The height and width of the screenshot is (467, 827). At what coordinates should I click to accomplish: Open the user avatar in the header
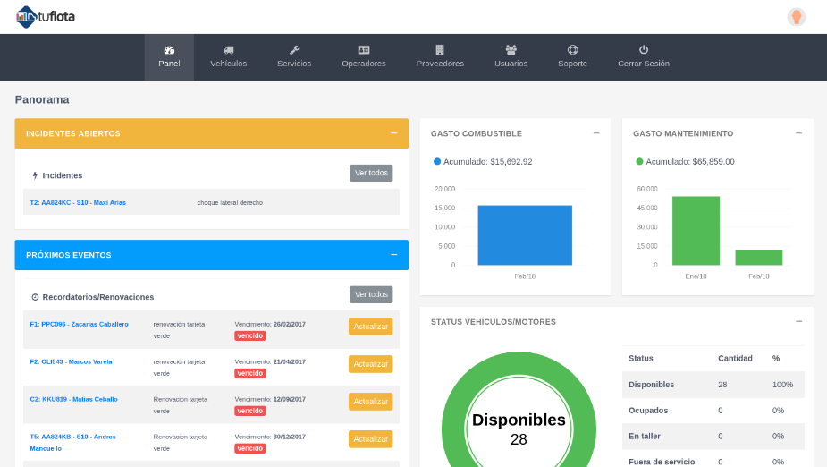coord(796,17)
